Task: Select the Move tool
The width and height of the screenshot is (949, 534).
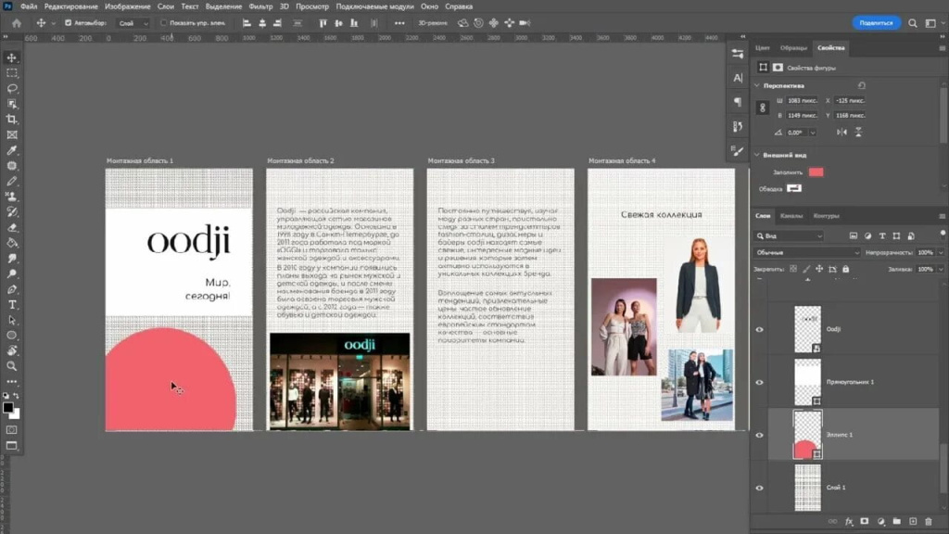Action: (11, 57)
